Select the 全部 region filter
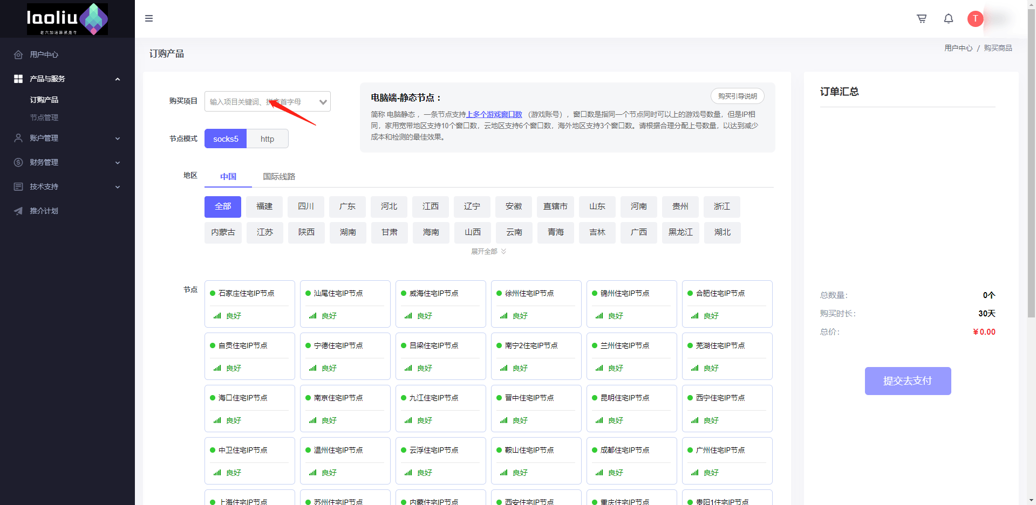This screenshot has height=505, width=1036. [222, 206]
